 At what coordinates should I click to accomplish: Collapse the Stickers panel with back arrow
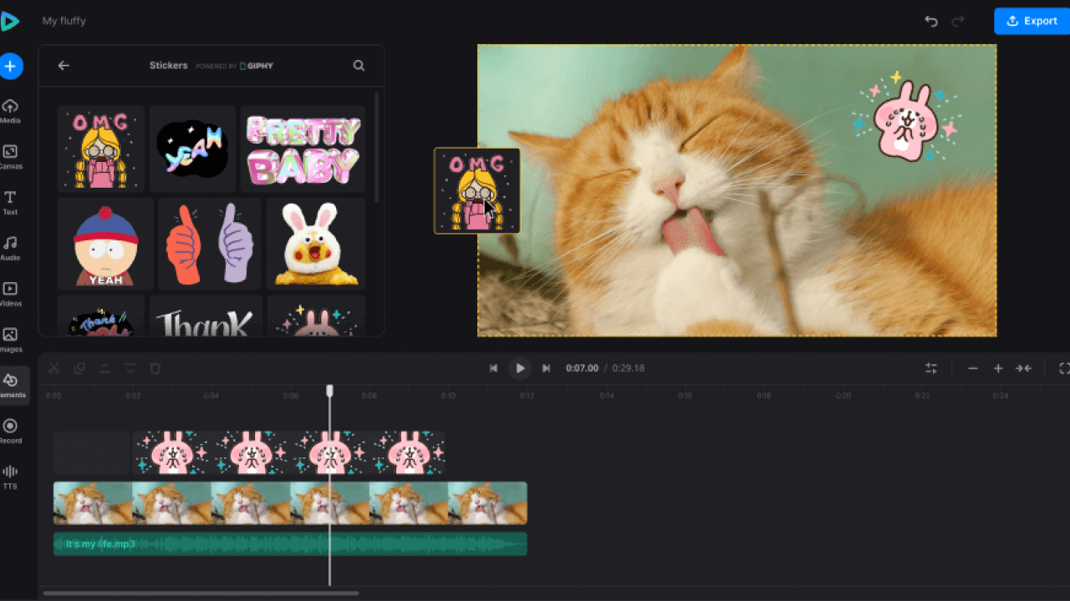(64, 65)
